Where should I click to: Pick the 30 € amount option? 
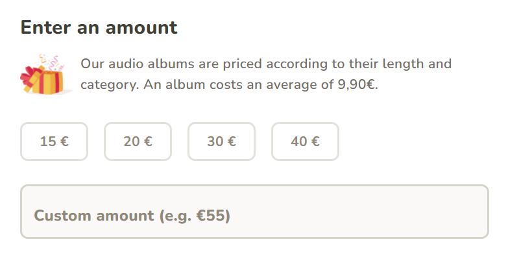coord(221,141)
